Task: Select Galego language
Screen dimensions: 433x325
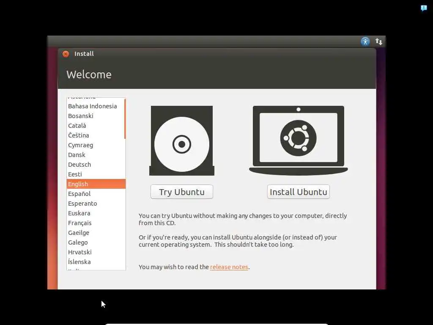Action: coord(96,242)
